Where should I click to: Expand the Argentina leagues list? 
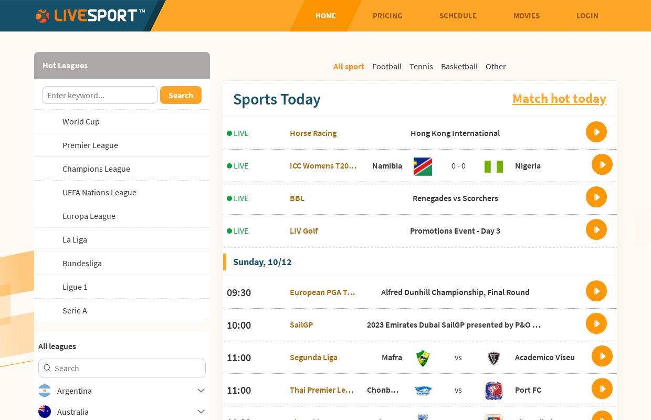pos(201,391)
